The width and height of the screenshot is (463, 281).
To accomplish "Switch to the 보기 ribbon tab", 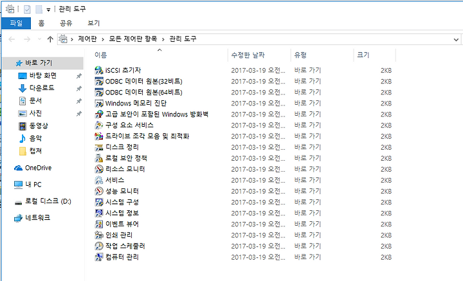I will click(x=94, y=23).
